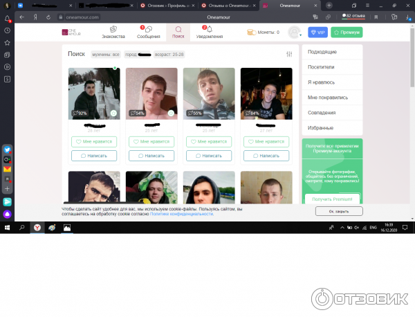The width and height of the screenshot is (415, 317).
Task: Open the profile photo showing 84% match
Action: (266, 93)
